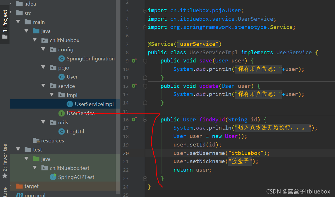Collapse the service package
This screenshot has height=197, width=335.
pyautogui.click(x=43, y=86)
